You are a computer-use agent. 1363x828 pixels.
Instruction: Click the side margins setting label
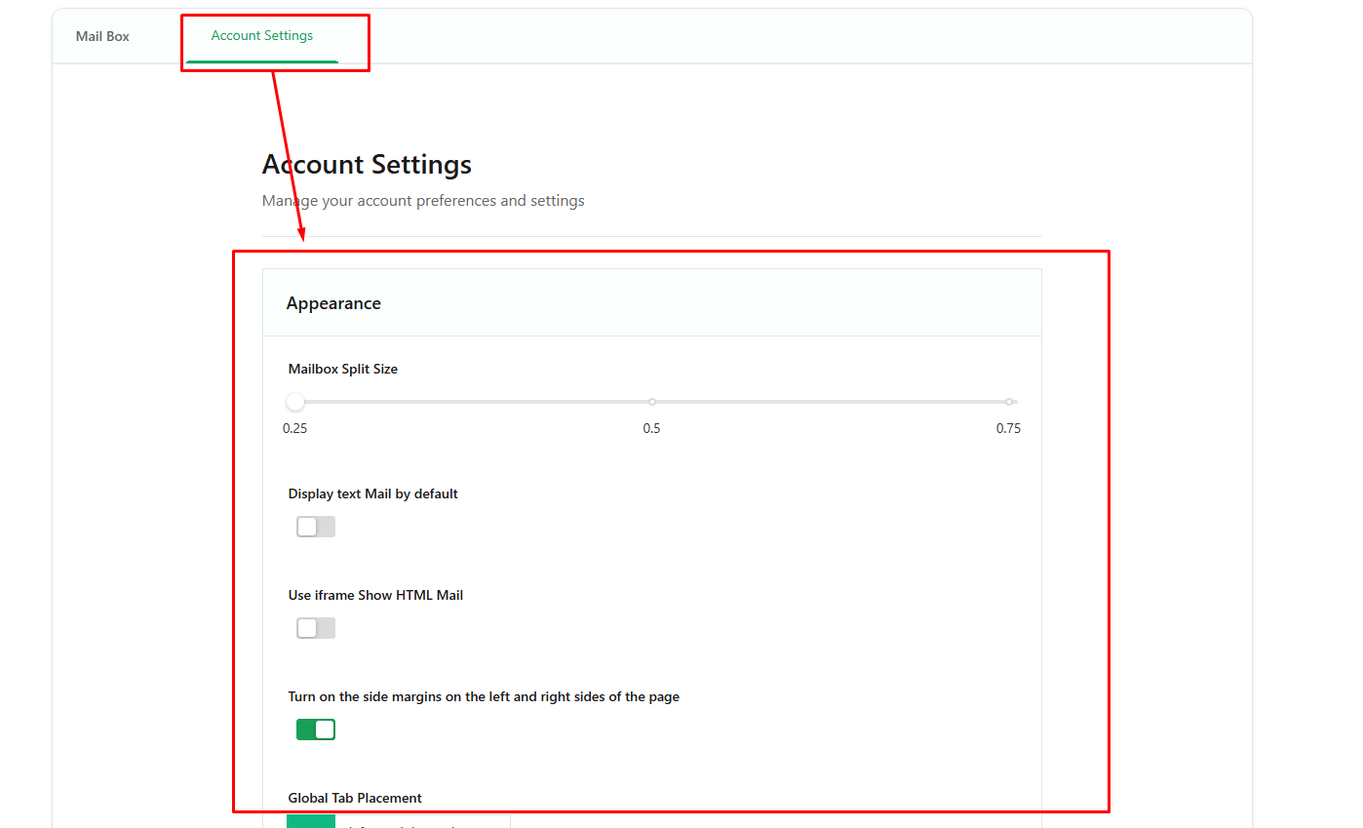[484, 696]
